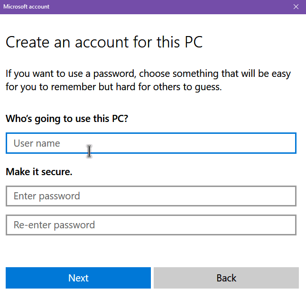Click the 'Make it secure.' label
Screen dimensions: 306x299
(x=39, y=172)
